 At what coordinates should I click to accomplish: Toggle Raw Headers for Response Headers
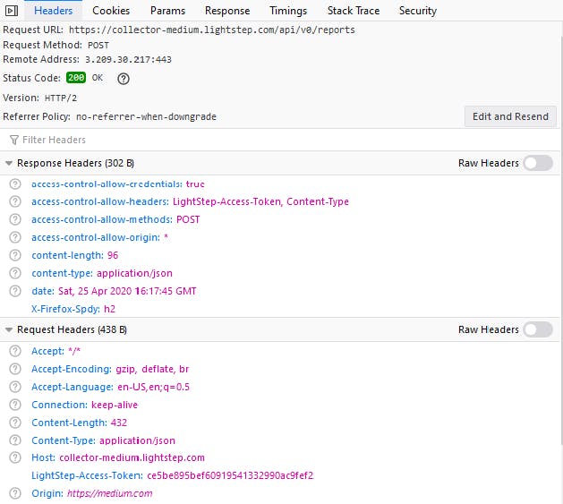538,163
